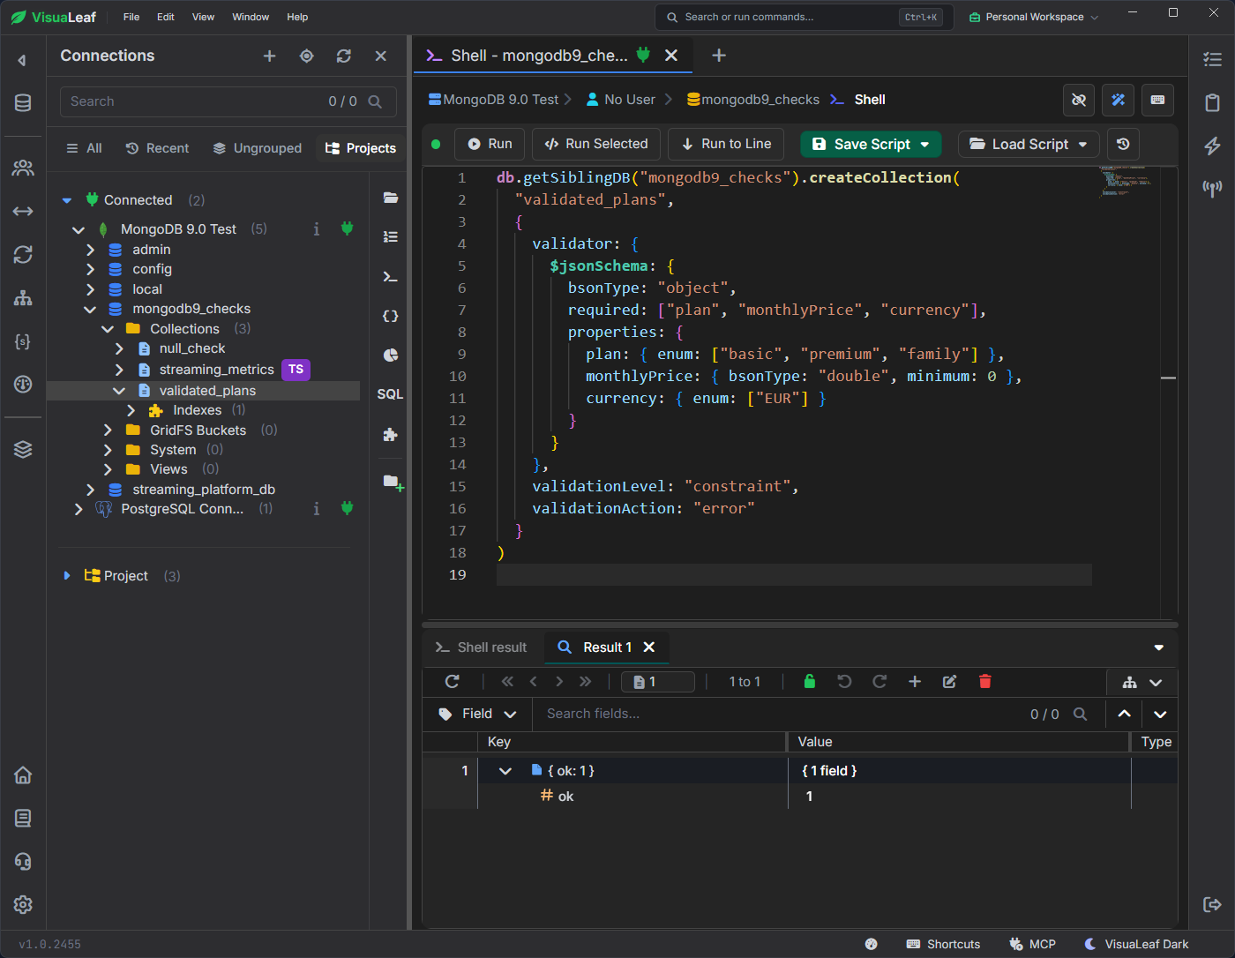Click Run Selected

point(596,144)
